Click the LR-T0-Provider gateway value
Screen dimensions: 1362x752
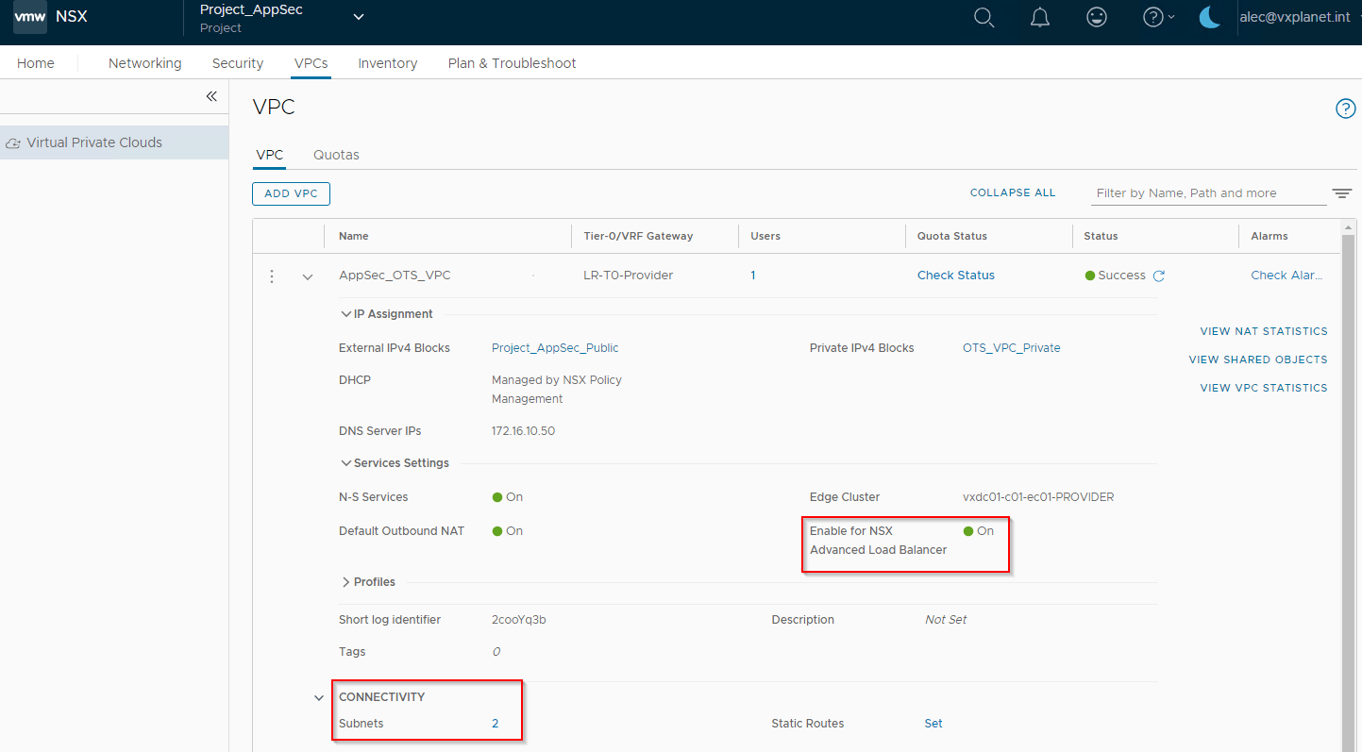tap(629, 276)
